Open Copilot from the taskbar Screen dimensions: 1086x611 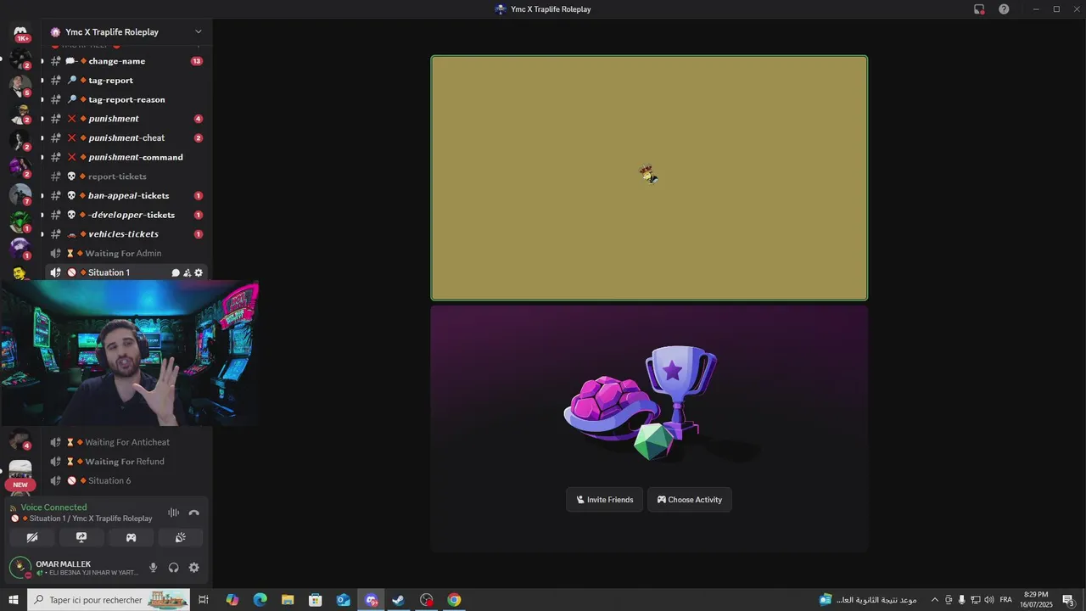(x=232, y=600)
